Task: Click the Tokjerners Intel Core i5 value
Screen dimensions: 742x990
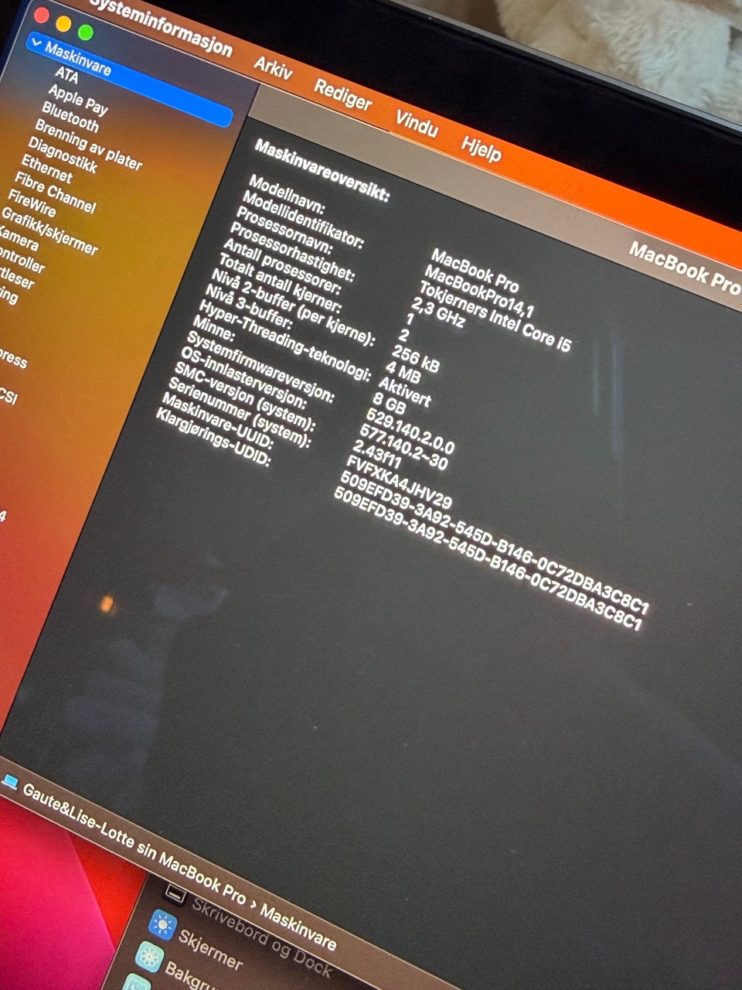Action: [495, 318]
